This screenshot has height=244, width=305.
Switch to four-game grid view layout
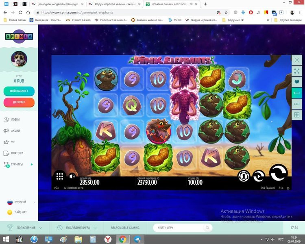(296, 115)
